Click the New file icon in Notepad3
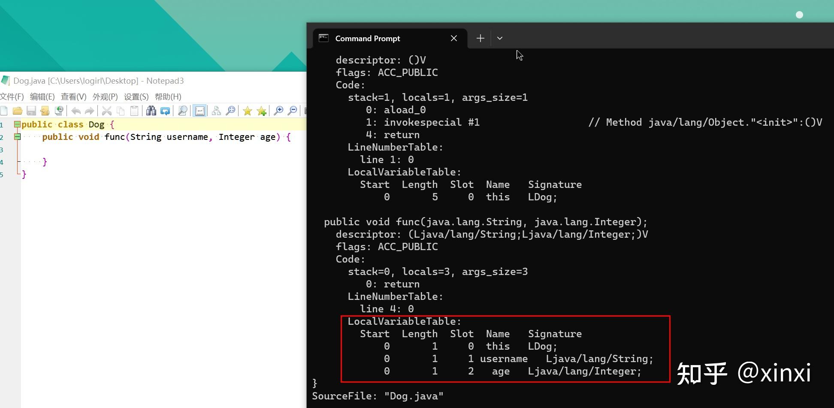This screenshot has width=834, height=408. [4, 111]
